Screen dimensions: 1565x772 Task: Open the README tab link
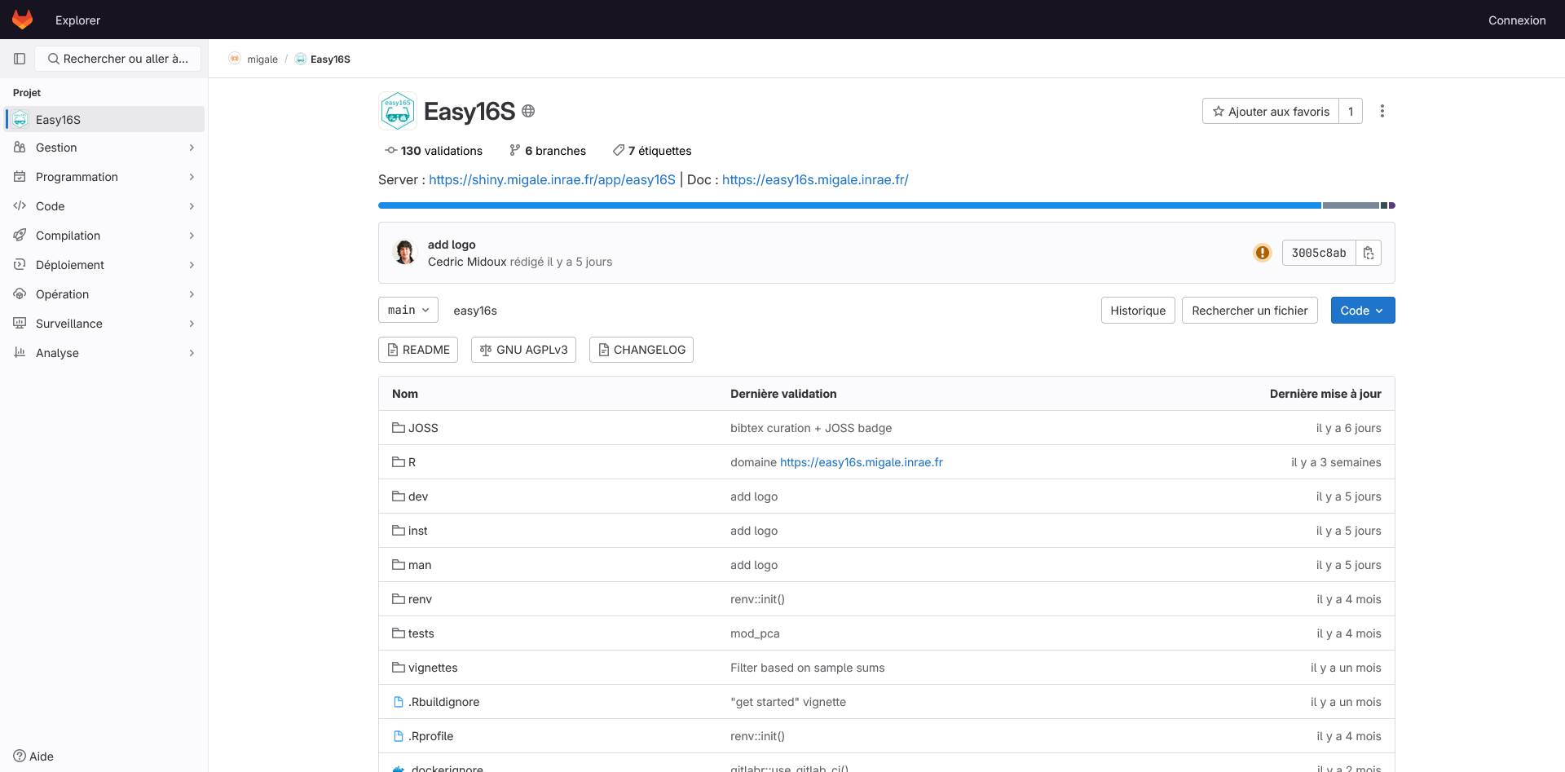418,350
